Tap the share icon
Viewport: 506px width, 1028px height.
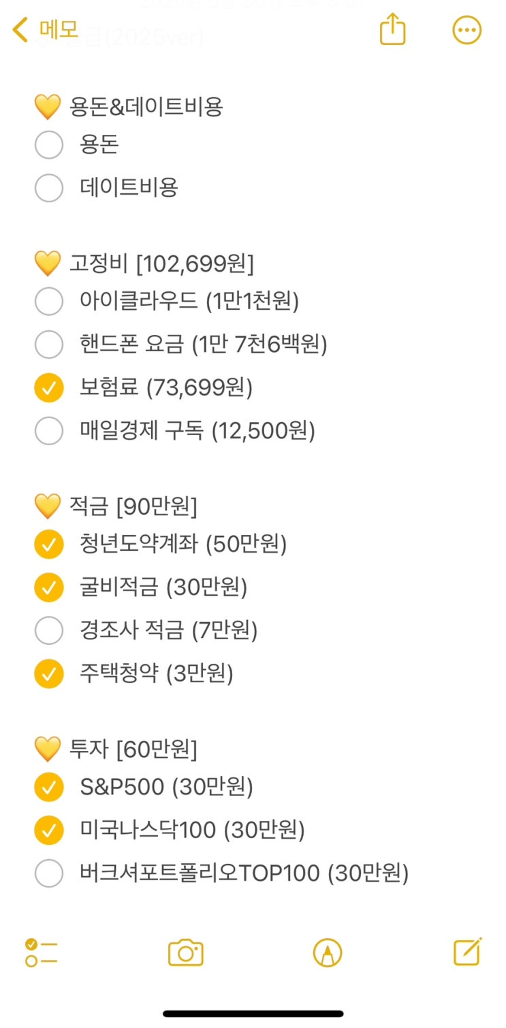(x=392, y=31)
